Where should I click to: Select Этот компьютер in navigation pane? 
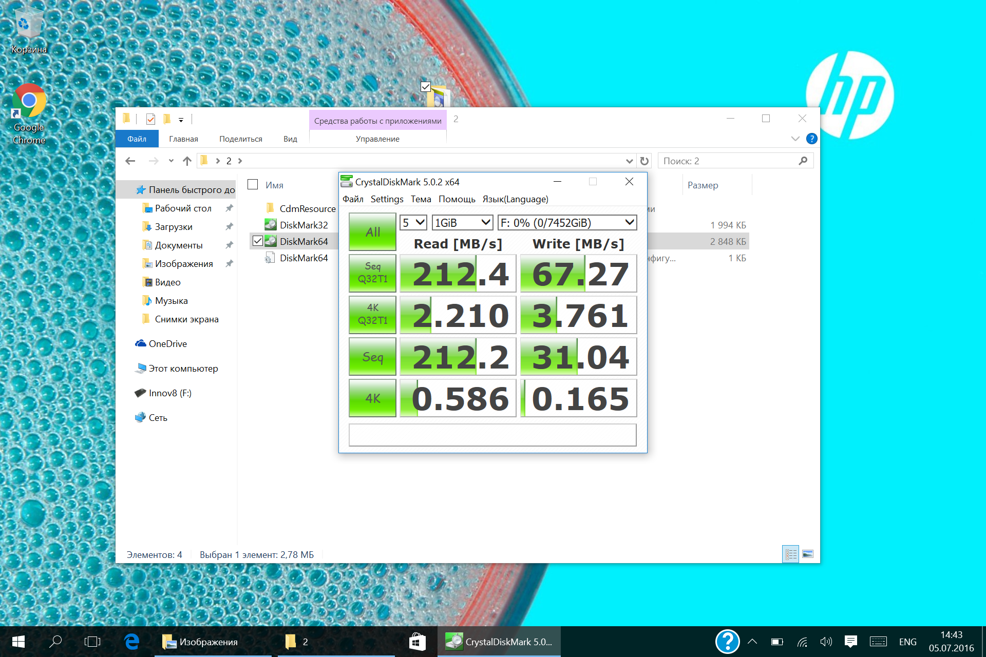coord(183,369)
